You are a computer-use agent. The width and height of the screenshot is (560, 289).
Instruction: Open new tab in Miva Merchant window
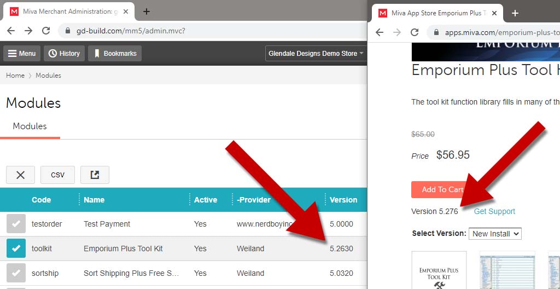click(146, 11)
